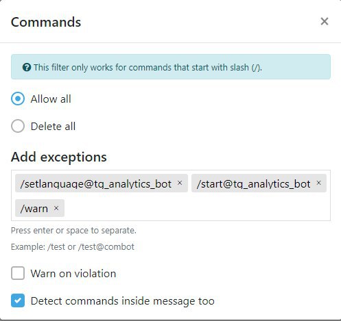Remove the /warn exception tag
The image size is (341, 321).
pyautogui.click(x=56, y=208)
